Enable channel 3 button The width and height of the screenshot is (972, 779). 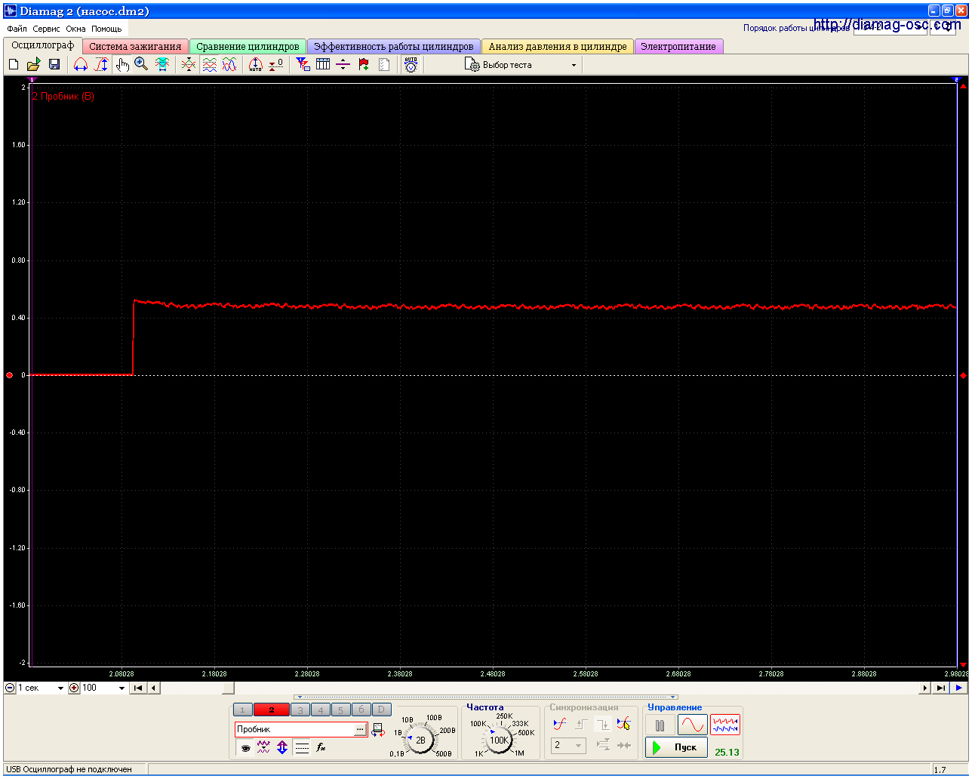[x=300, y=710]
